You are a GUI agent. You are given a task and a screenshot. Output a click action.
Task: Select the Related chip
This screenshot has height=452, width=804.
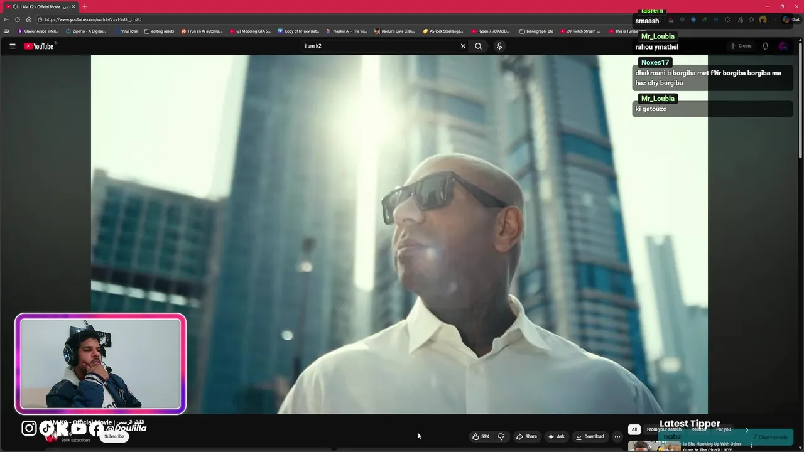(698, 429)
